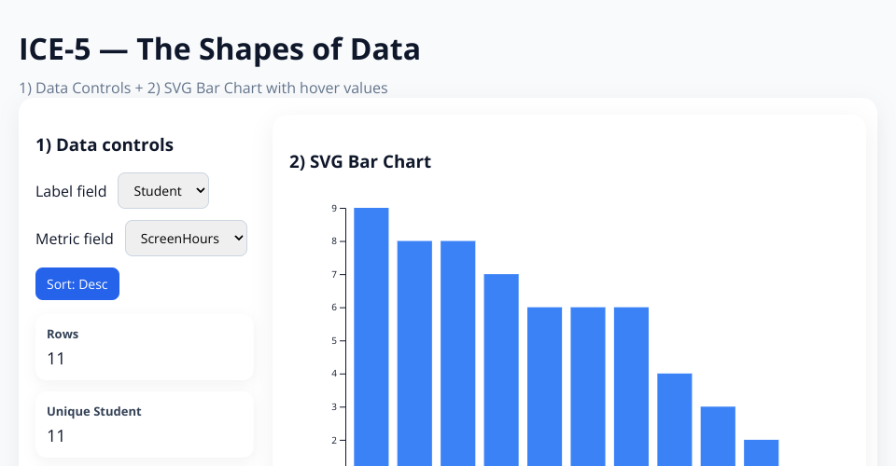The image size is (896, 466).
Task: Click the page title "ICE-5 — The Shapes of Data"
Action: tap(219, 49)
